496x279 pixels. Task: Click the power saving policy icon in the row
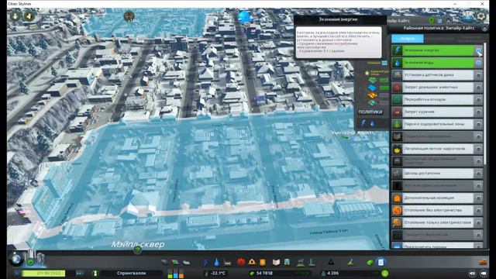[x=397, y=50]
